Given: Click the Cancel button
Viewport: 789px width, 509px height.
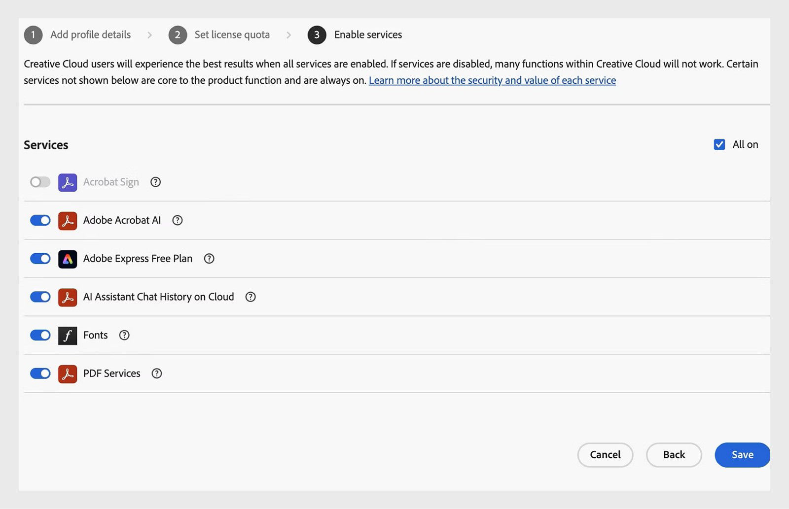Looking at the screenshot, I should click(605, 455).
